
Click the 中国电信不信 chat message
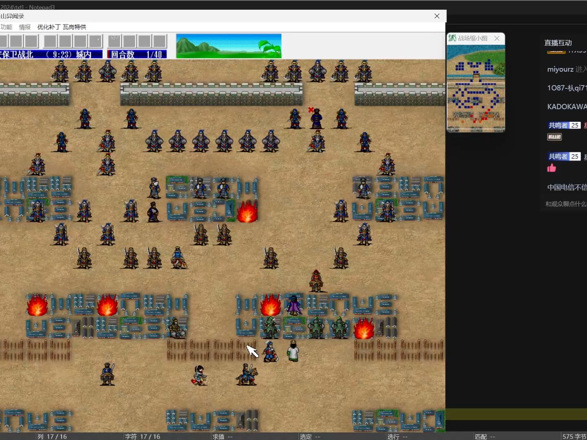[567, 187]
